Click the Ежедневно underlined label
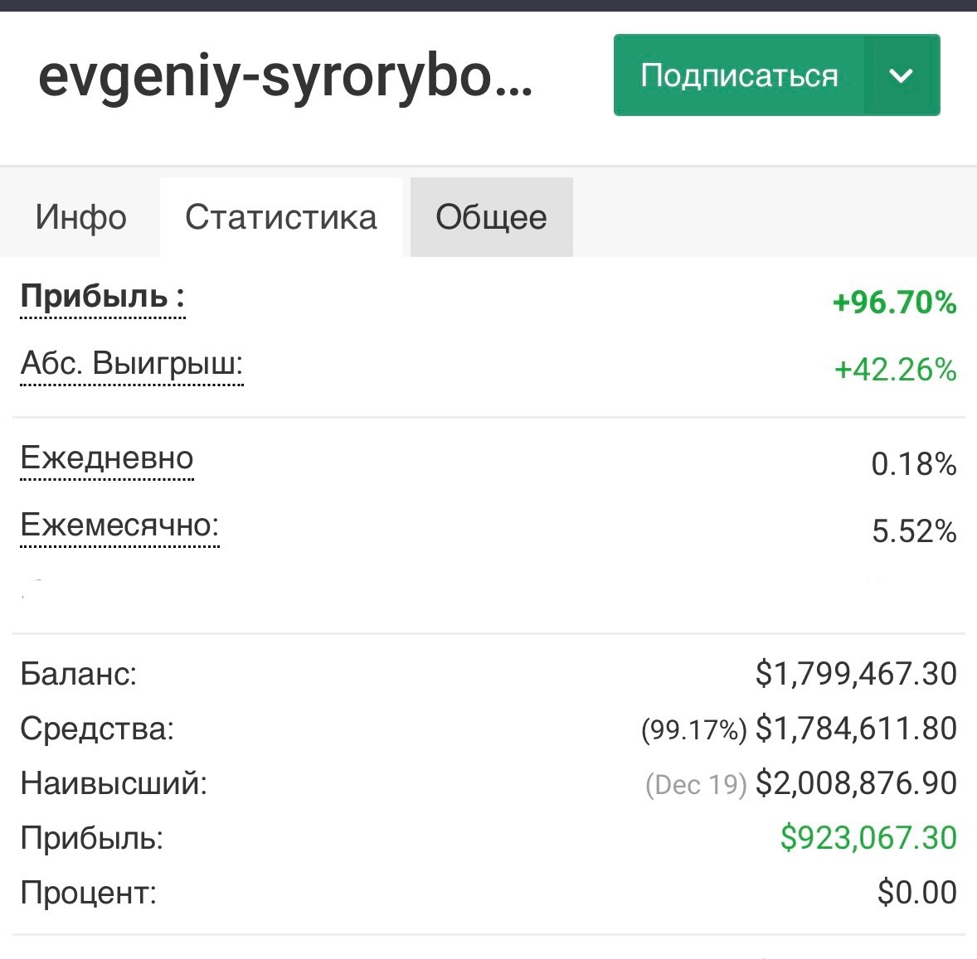Viewport: 977px width, 959px height. pyautogui.click(x=107, y=458)
